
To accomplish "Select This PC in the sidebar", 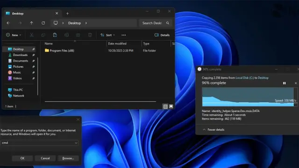I will pos(18,90).
